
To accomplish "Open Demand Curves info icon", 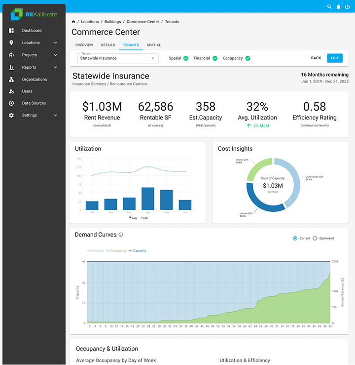I will pos(121,235).
